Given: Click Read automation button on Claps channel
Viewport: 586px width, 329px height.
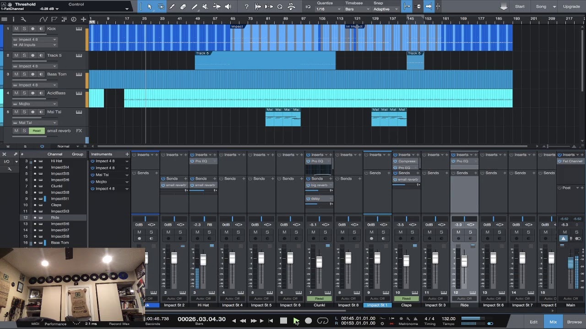Looking at the screenshot, I should (406, 298).
